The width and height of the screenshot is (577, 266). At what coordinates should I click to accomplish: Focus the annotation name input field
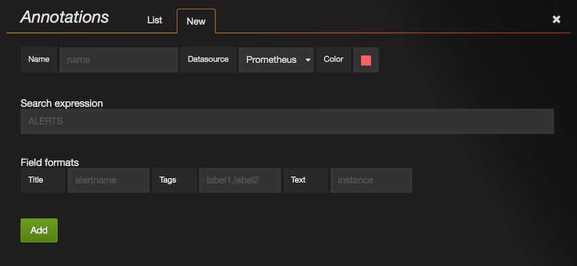pyautogui.click(x=119, y=60)
